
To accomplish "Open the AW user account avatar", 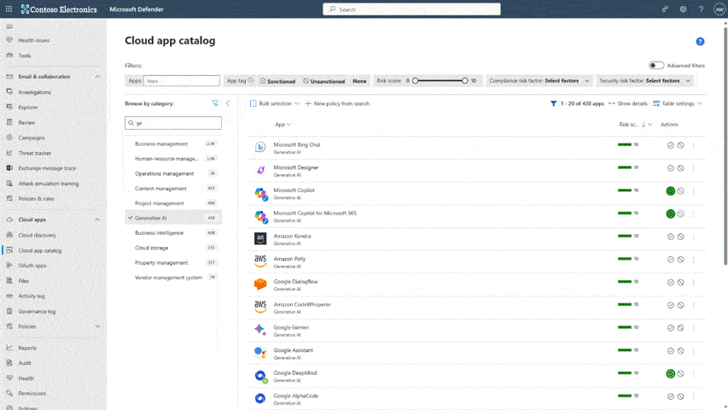I will 719,9.
